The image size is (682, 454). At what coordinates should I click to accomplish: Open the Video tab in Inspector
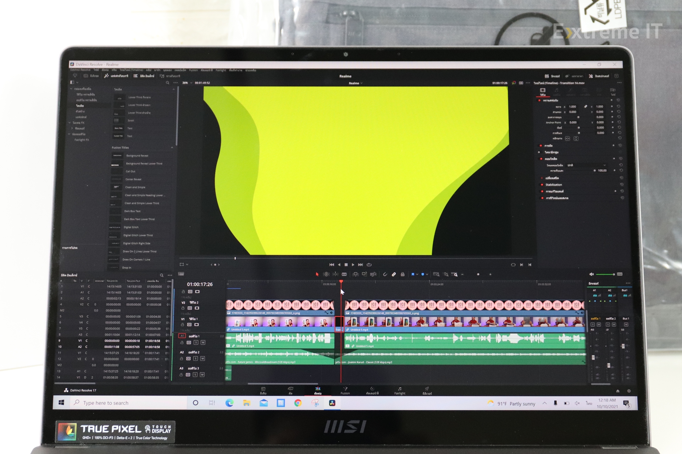(543, 92)
